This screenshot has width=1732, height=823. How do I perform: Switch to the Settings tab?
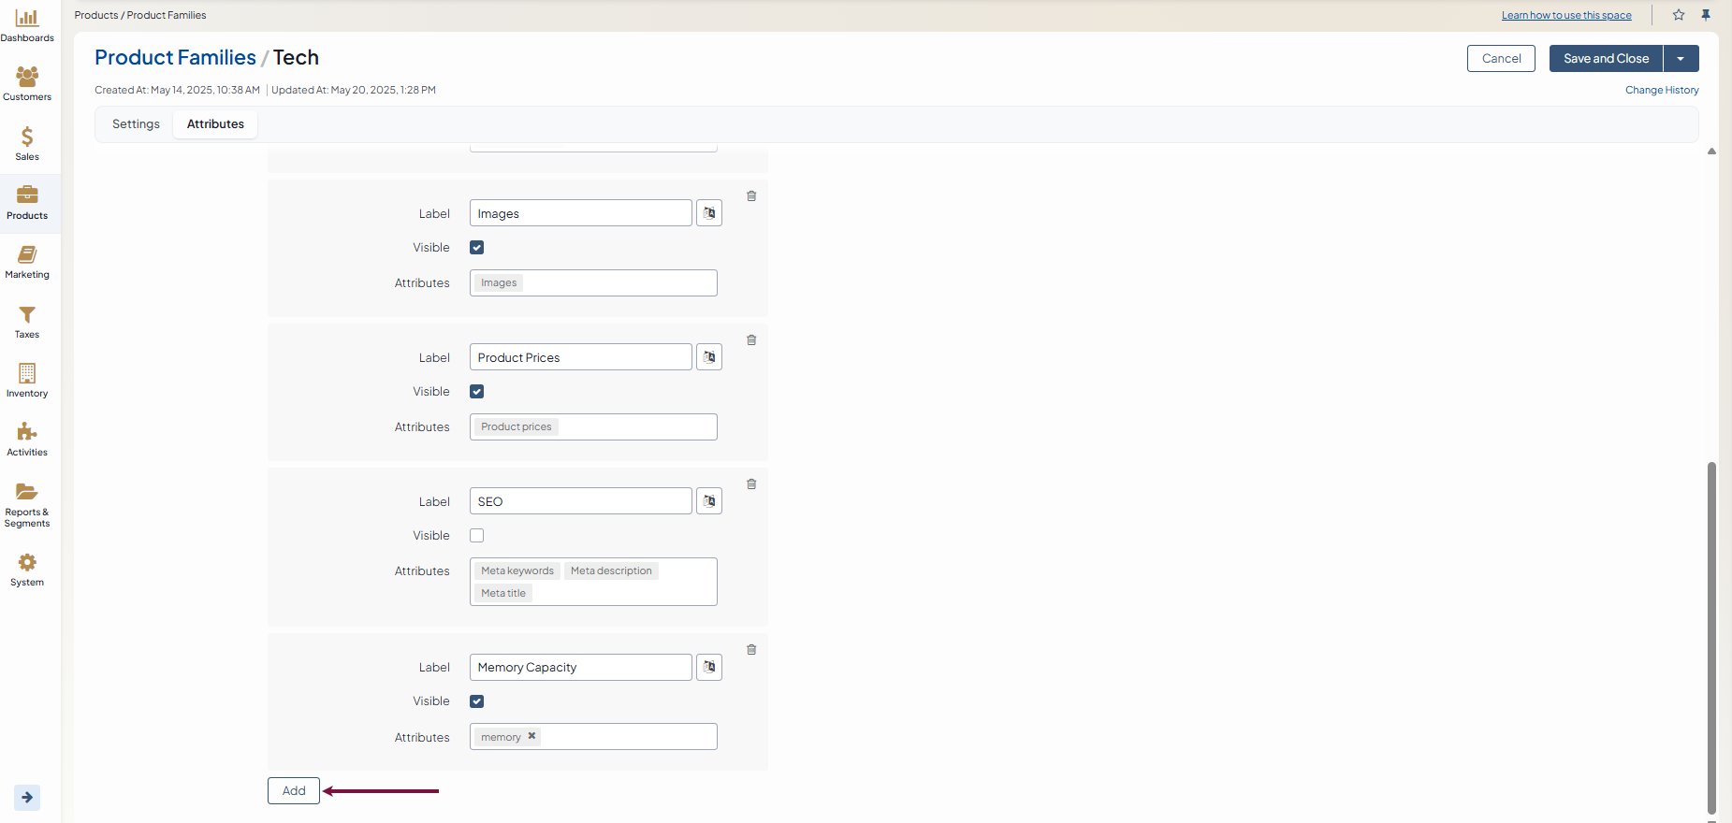136,124
